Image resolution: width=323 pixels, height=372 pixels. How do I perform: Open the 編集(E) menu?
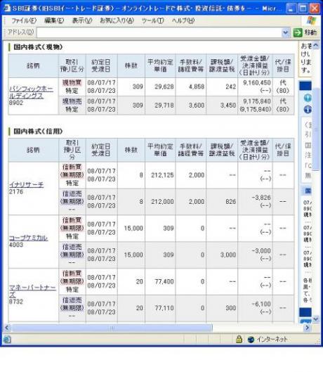click(54, 20)
